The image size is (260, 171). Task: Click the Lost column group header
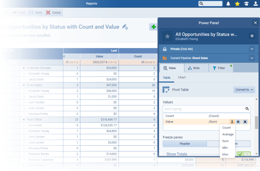[x=91, y=51]
